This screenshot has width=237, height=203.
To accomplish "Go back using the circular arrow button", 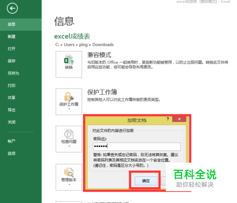I will [12, 8].
